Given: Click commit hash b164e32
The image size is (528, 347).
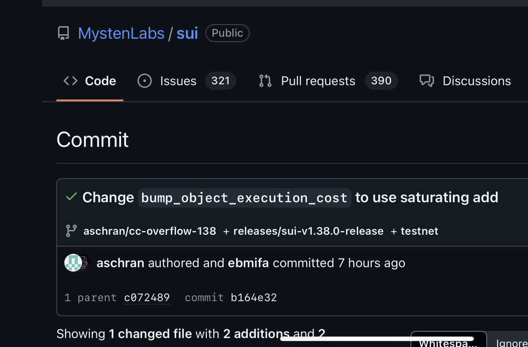Looking at the screenshot, I should pos(254,298).
